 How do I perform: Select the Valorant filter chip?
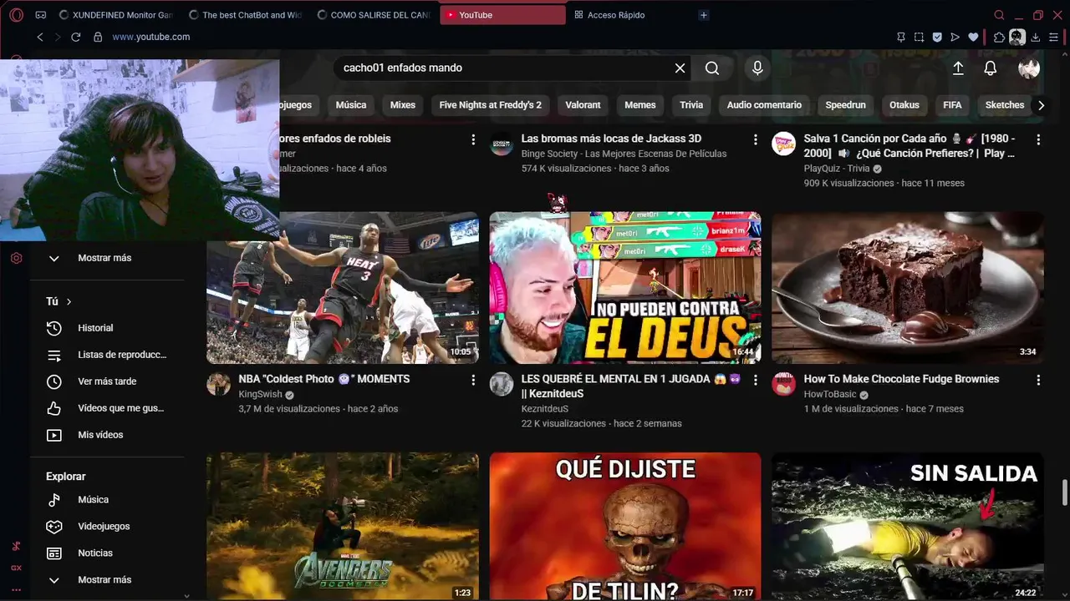click(x=583, y=105)
